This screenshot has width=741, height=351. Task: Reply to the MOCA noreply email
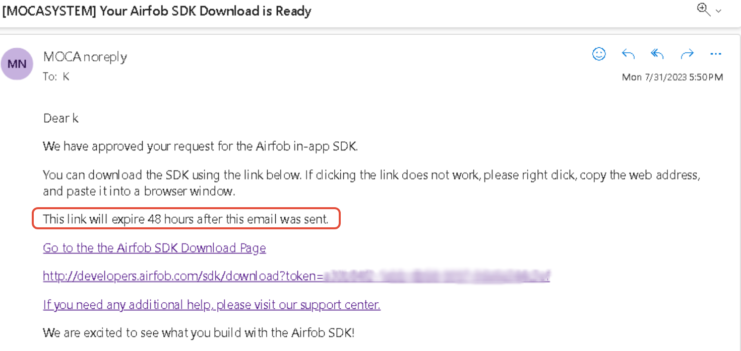coord(628,54)
